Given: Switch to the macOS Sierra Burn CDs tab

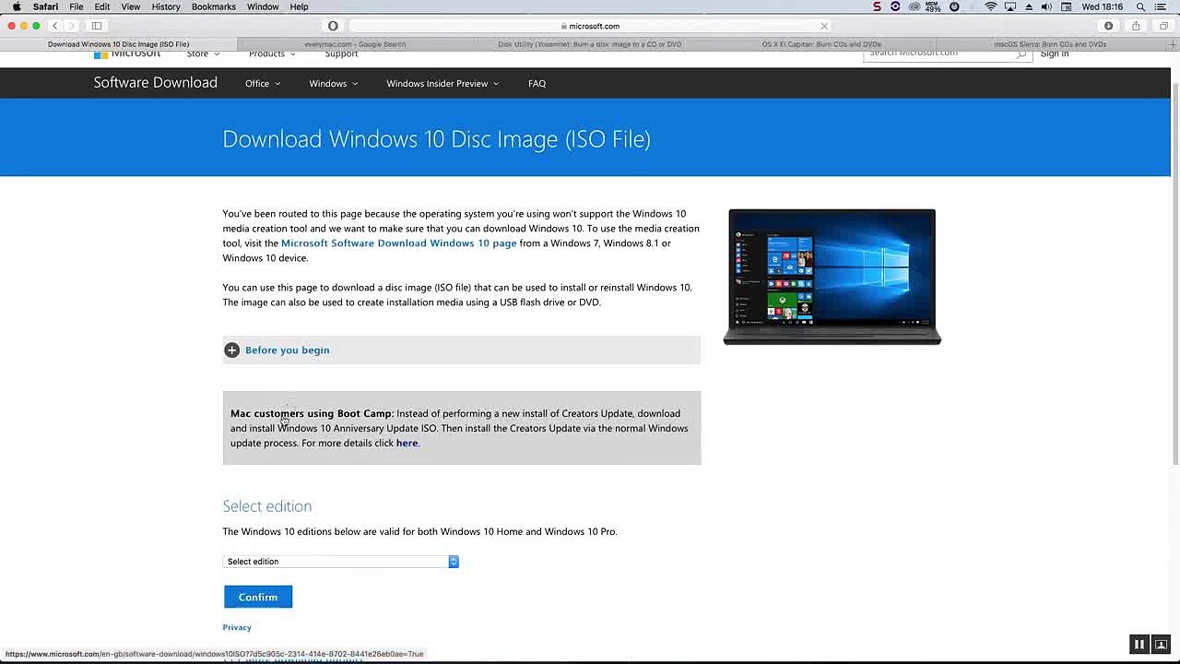Looking at the screenshot, I should [x=1051, y=44].
